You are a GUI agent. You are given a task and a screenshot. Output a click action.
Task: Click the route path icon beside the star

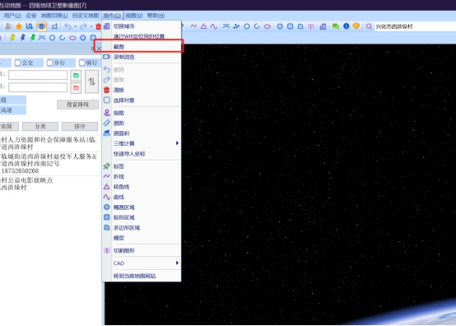coord(30,26)
